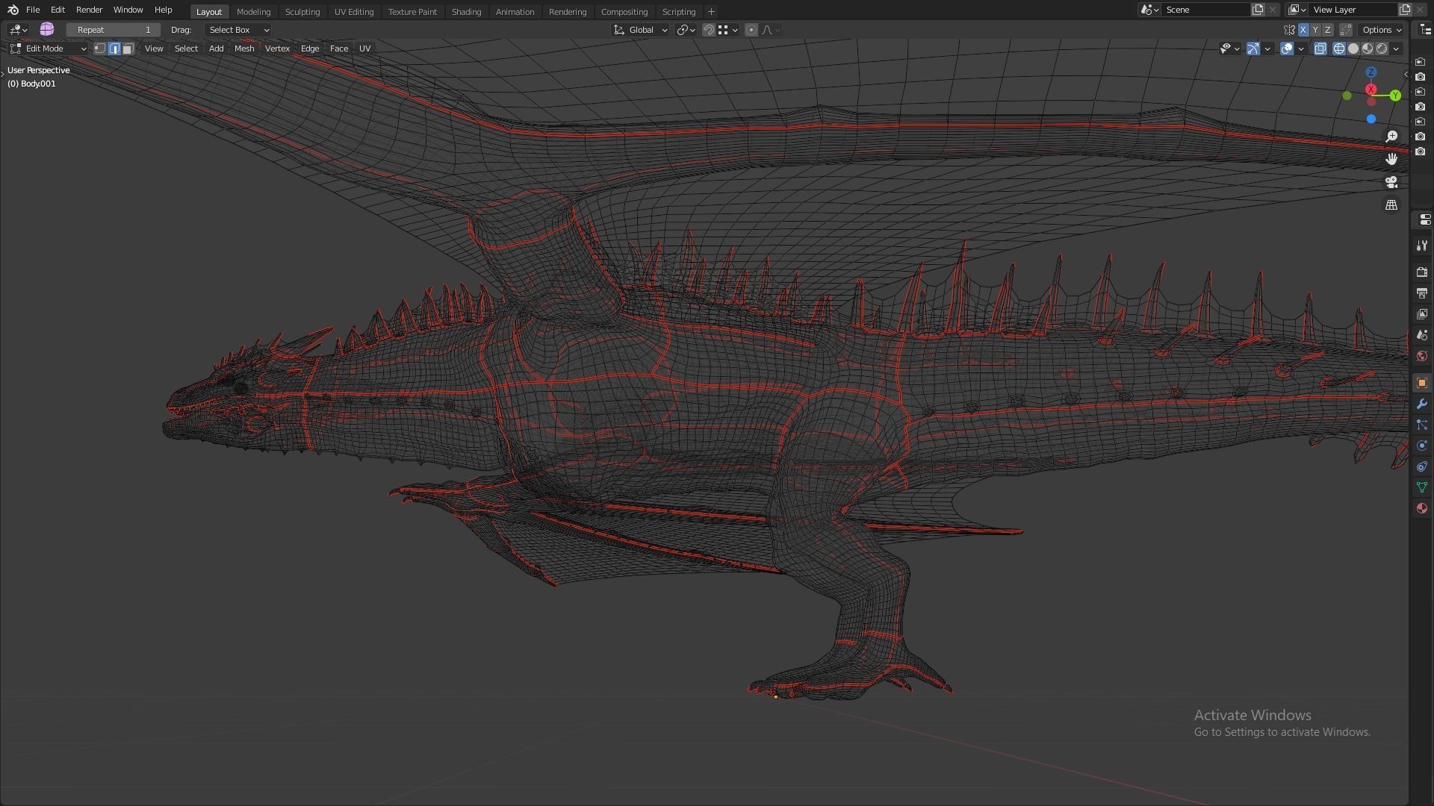Click the Repeat value field
Image resolution: width=1434 pixels, height=806 pixels.
pos(114,30)
